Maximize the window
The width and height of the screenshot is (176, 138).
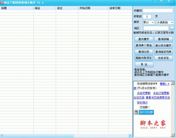point(161,1)
